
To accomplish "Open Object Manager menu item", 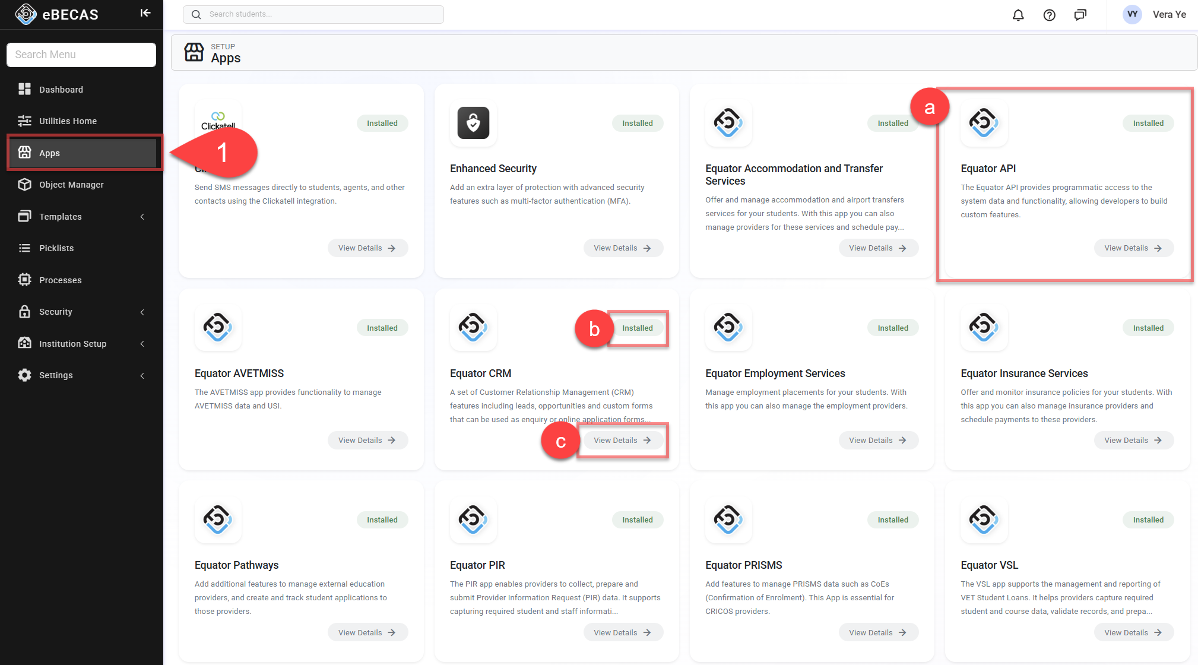I will click(x=81, y=185).
